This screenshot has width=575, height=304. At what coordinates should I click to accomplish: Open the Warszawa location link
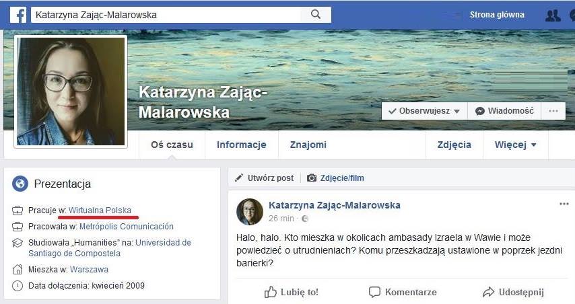[89, 270]
